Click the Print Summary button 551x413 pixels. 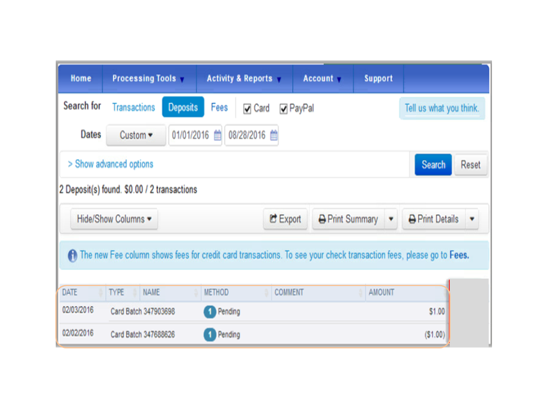pyautogui.click(x=348, y=219)
